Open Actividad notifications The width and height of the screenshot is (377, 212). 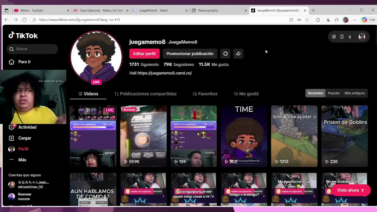(x=23, y=127)
